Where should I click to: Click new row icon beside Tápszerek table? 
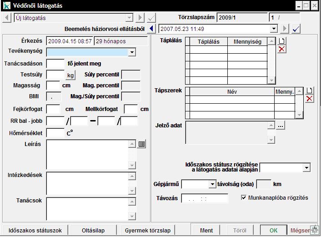(309, 91)
